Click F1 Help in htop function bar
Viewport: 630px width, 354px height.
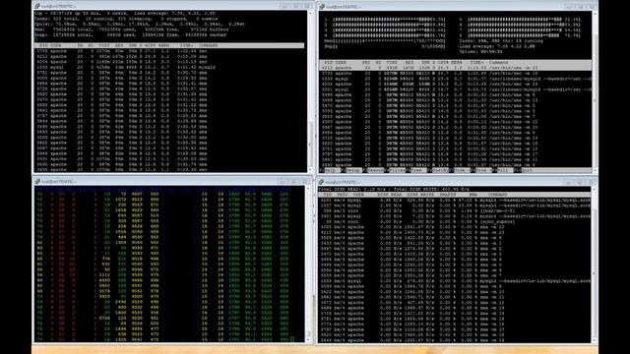click(x=331, y=170)
